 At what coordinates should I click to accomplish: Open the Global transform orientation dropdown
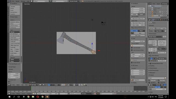56,85
